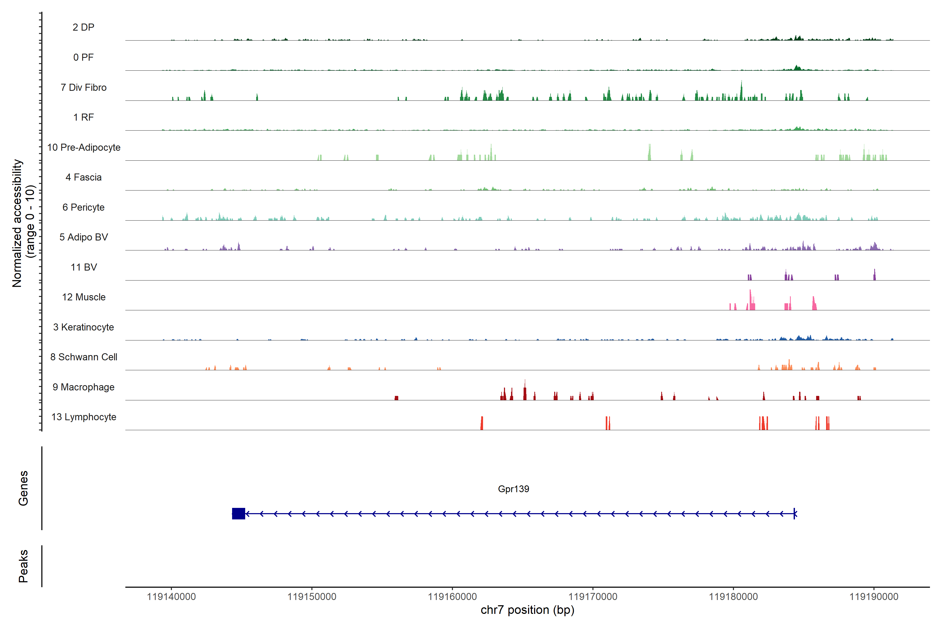The image size is (942, 628).
Task: Click the 8 Schwann Cell track label
Action: (83, 357)
